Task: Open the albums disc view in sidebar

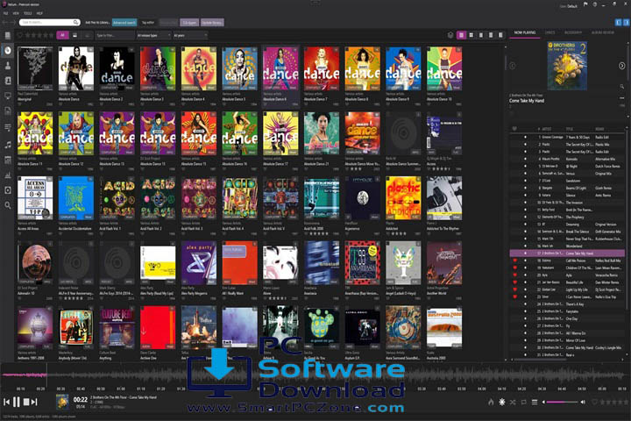Action: click(x=8, y=50)
